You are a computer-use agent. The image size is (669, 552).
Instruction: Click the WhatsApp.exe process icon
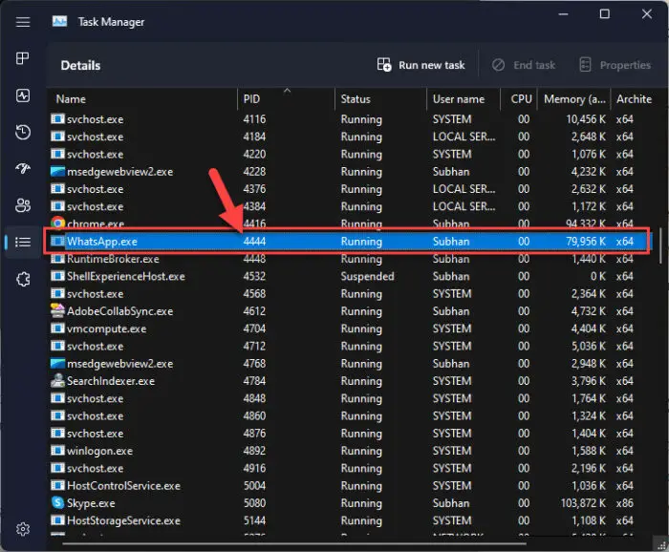57,242
